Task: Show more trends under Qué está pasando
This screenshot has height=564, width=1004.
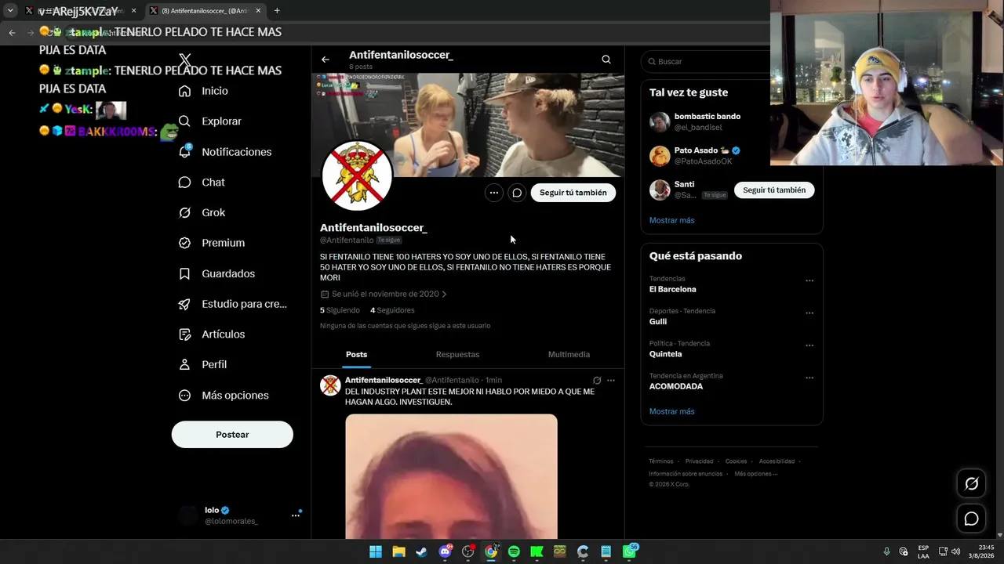Action: [671, 411]
